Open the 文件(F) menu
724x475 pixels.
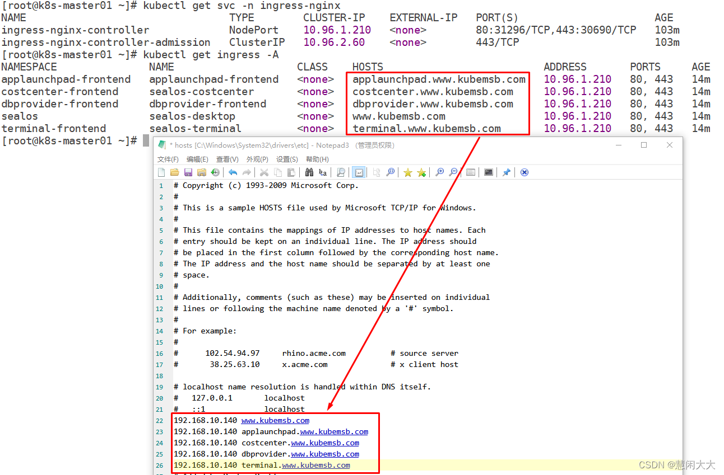[x=168, y=159]
